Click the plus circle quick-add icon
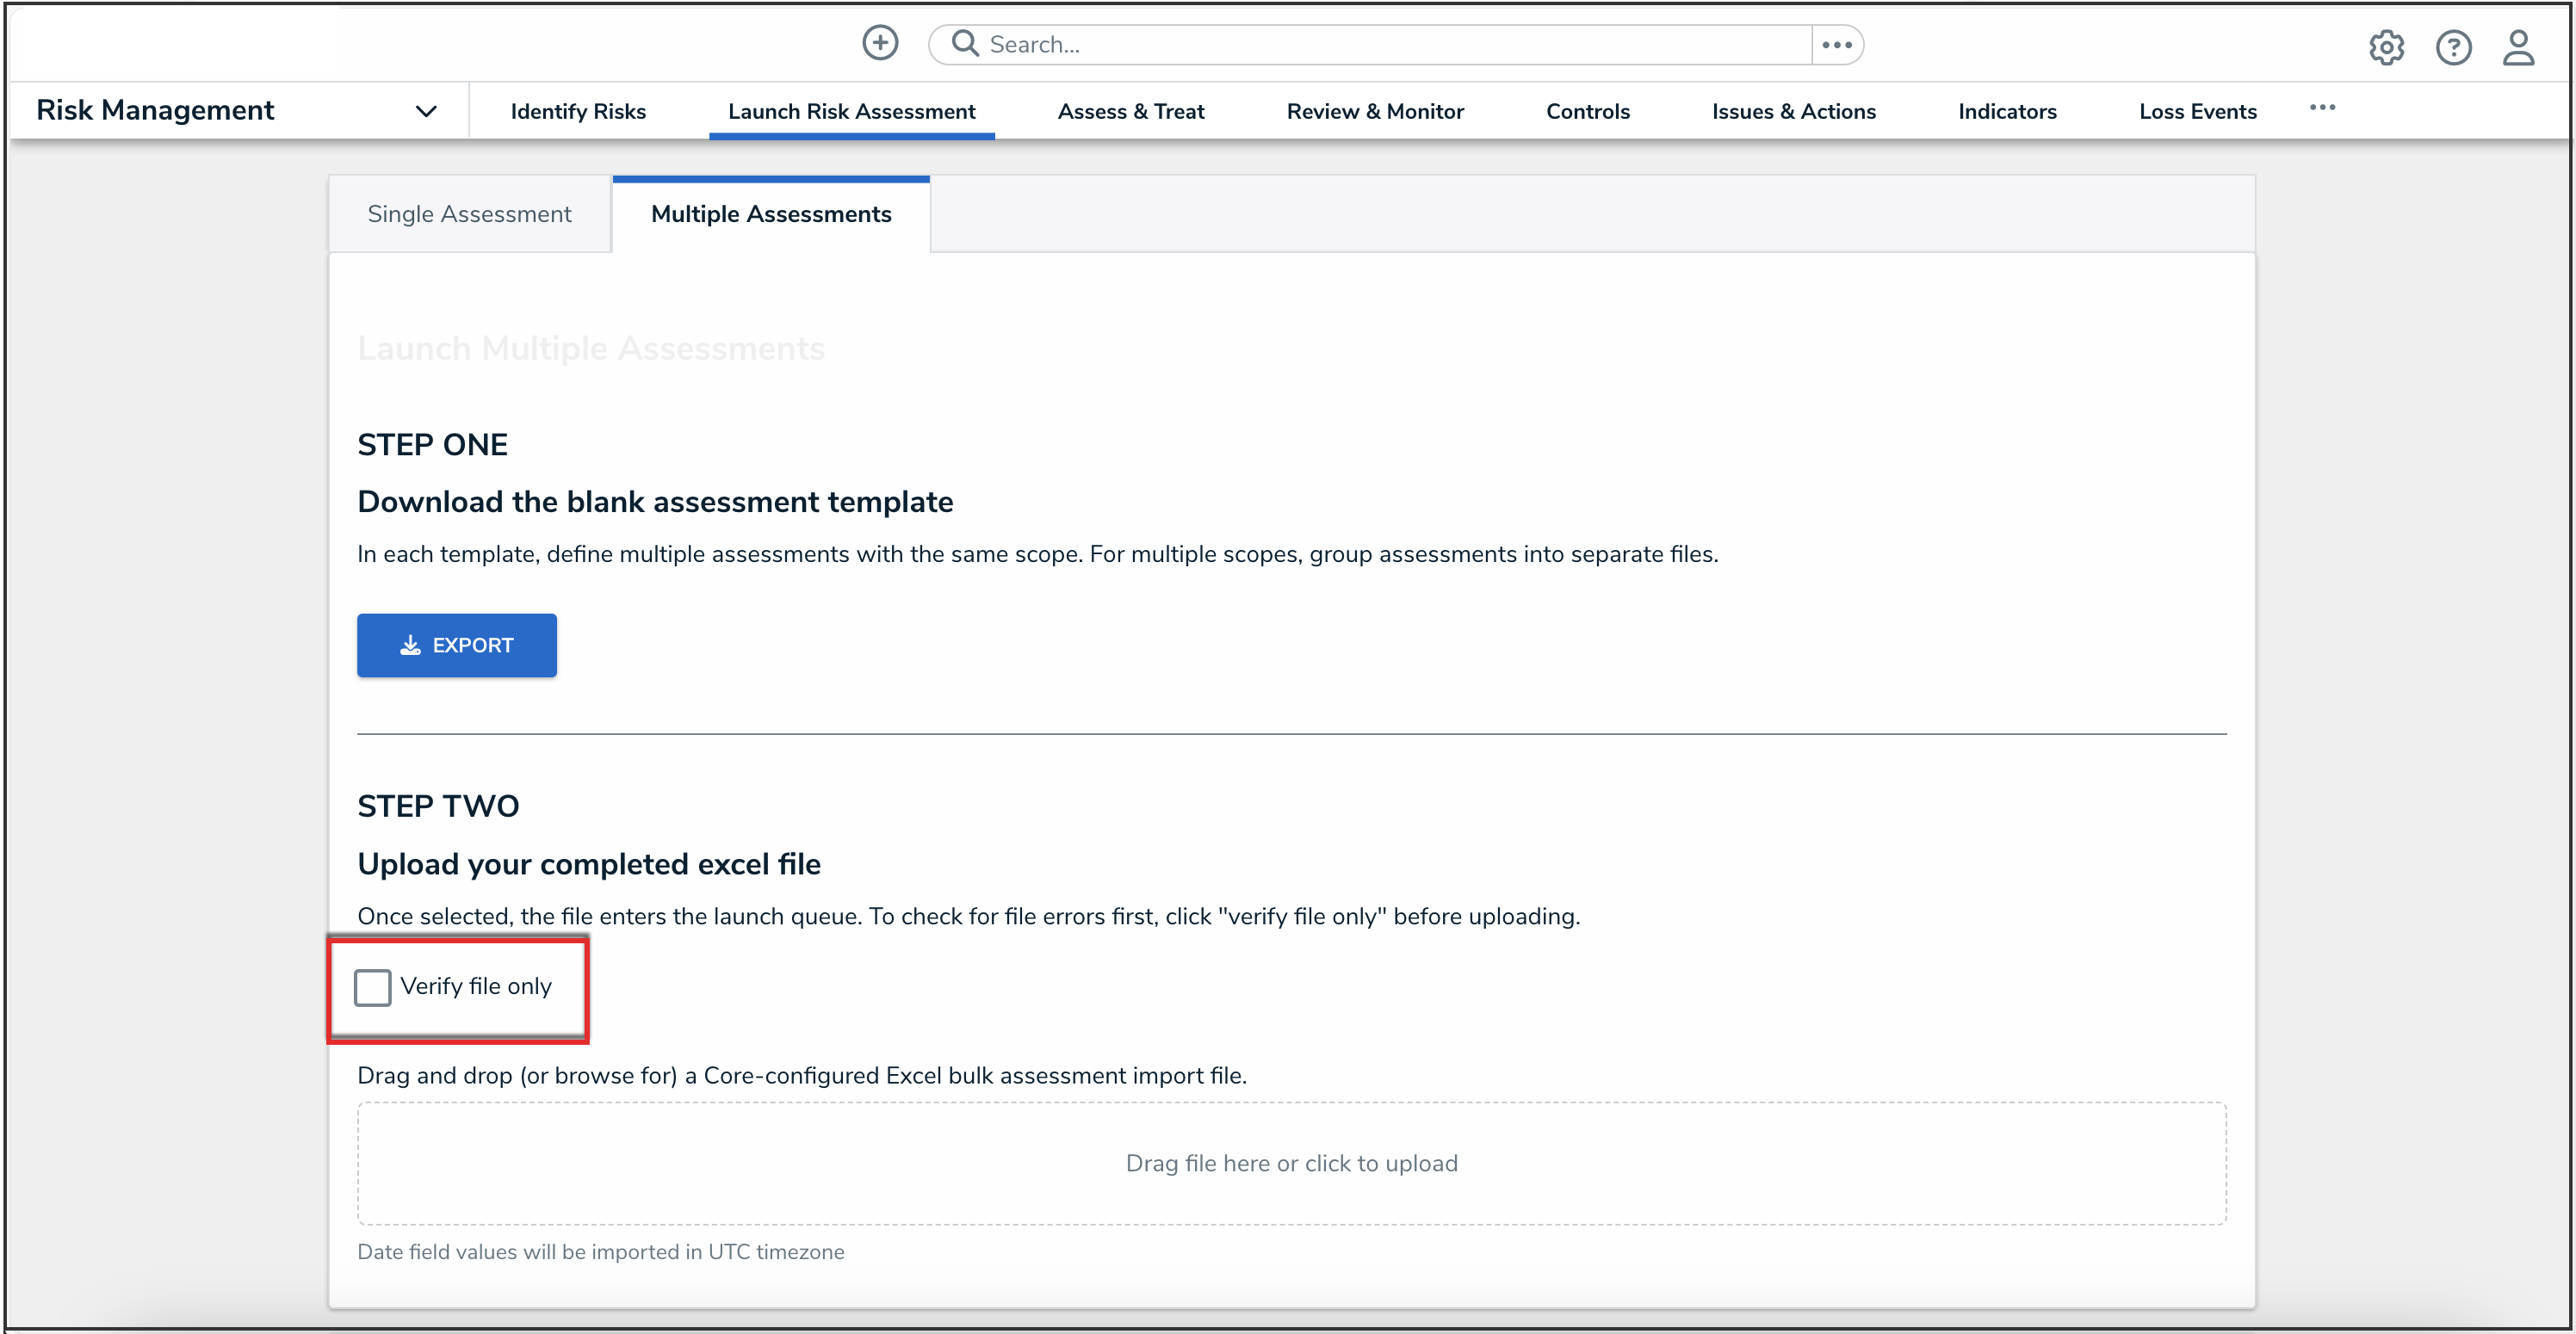 (x=880, y=43)
